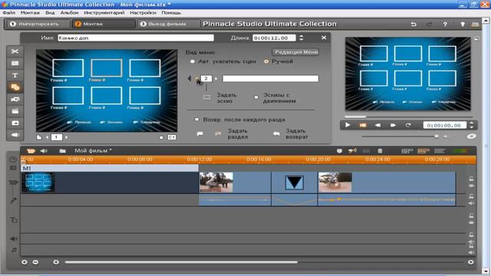The width and height of the screenshot is (491, 276).
Task: Switch to text list view icon
Action: (440, 151)
